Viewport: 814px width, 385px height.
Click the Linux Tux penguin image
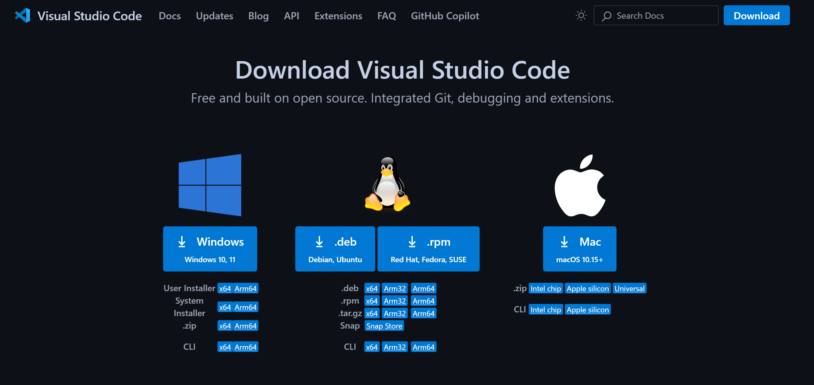point(387,184)
